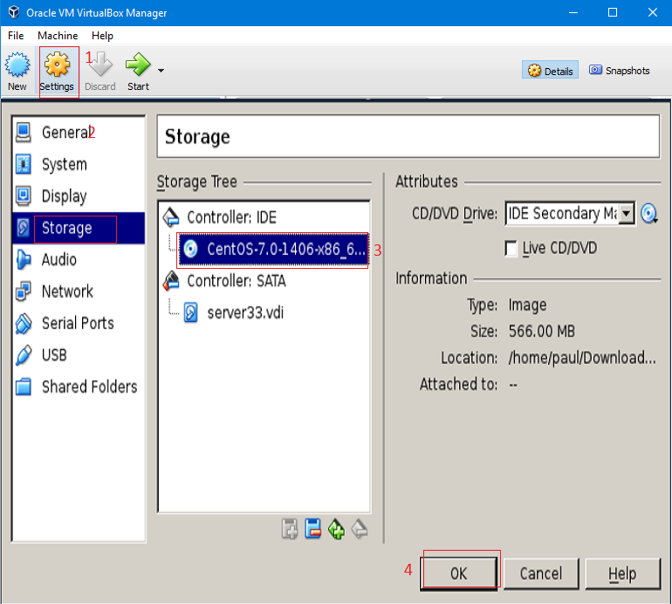The width and height of the screenshot is (672, 604).
Task: Click the Image type value
Action: click(528, 305)
